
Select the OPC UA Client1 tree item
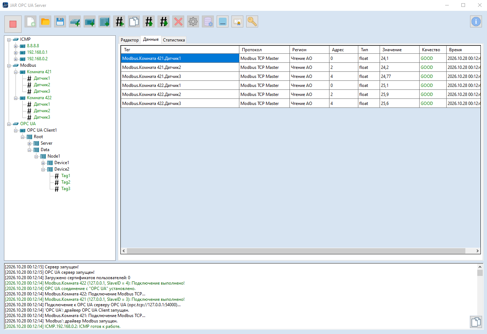42,130
